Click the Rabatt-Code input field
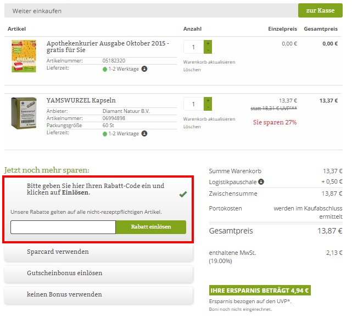The width and height of the screenshot is (352, 319). coord(63,227)
